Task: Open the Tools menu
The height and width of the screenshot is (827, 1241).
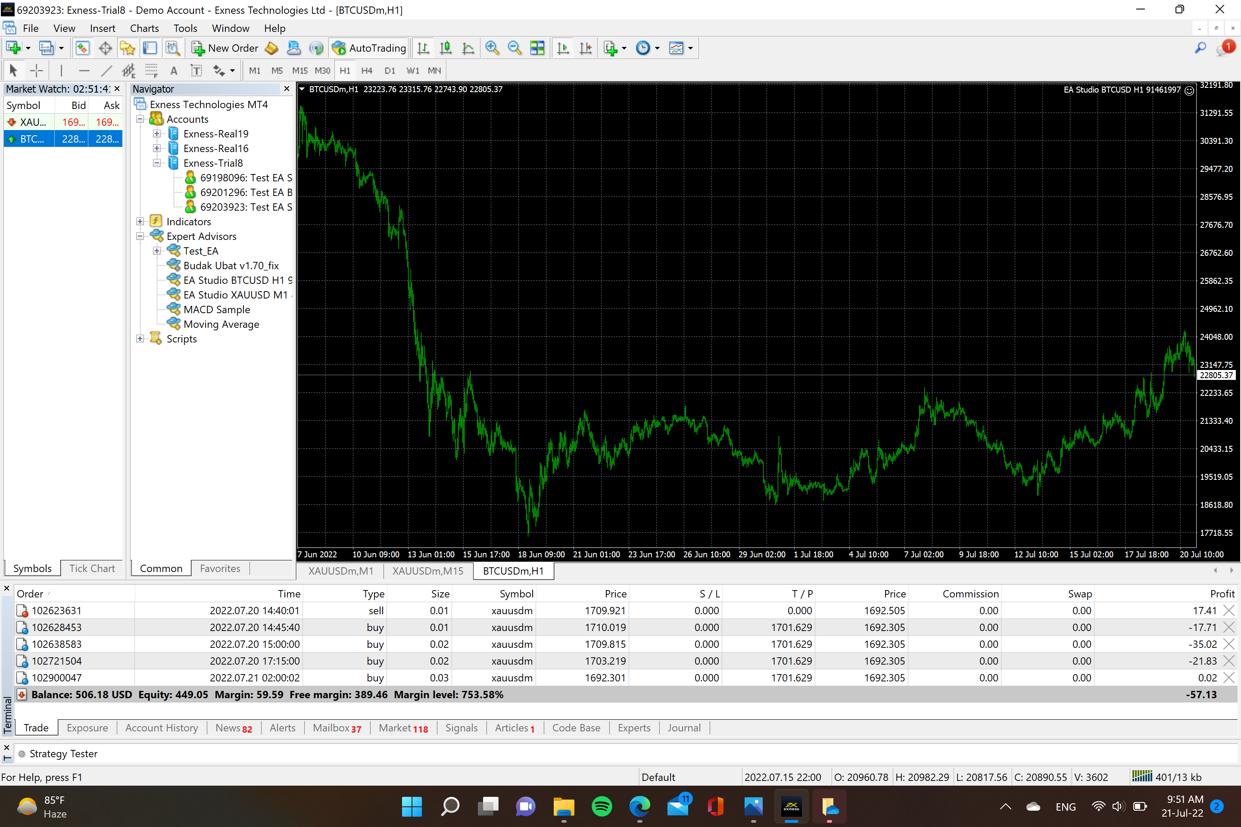Action: (185, 28)
